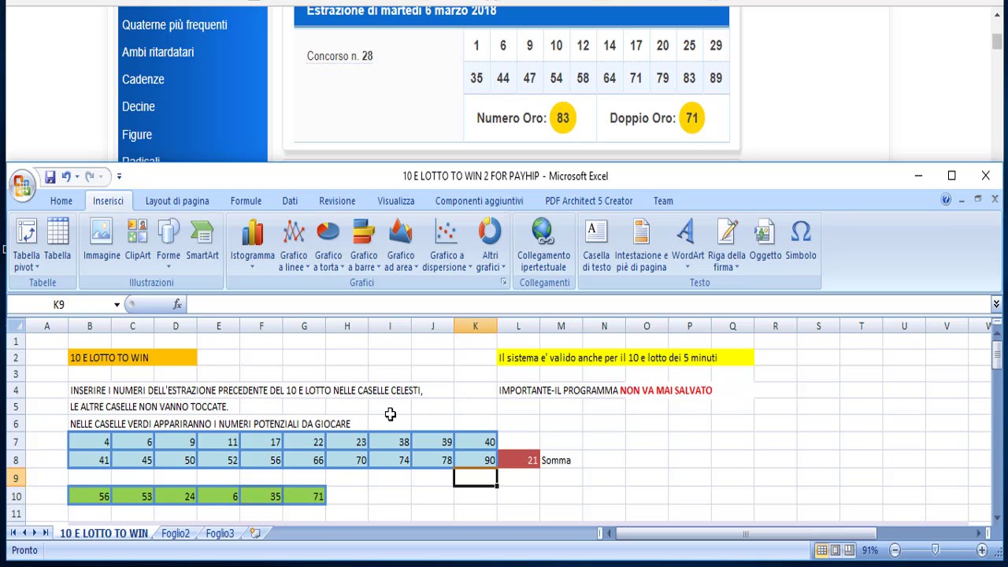
Task: Insert a Grafico a torta
Action: click(328, 245)
